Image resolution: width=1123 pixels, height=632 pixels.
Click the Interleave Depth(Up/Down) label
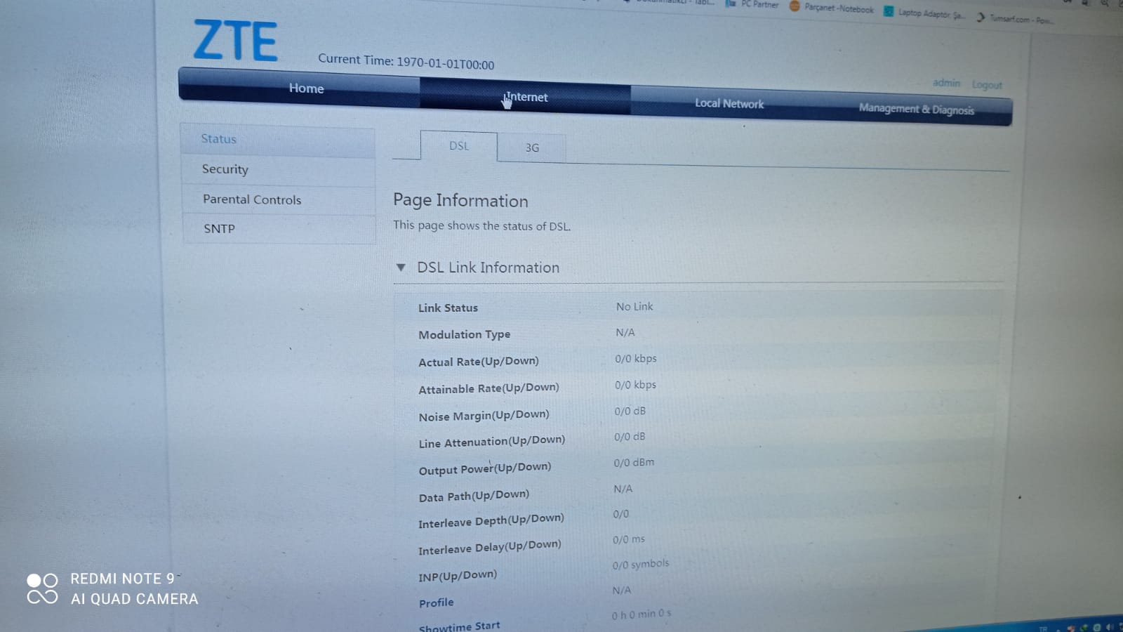pyautogui.click(x=491, y=521)
